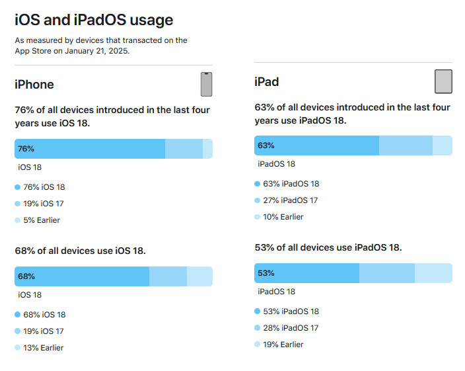The height and width of the screenshot is (371, 465).
Task: Click the 5% Earlier legend dot under iPhone
Action: (17, 220)
